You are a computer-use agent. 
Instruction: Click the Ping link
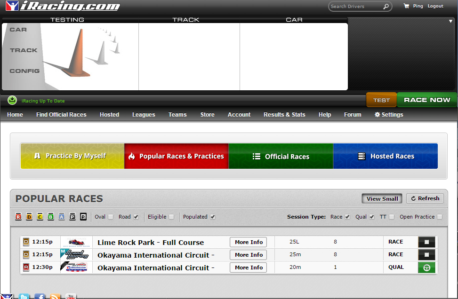coord(418,6)
